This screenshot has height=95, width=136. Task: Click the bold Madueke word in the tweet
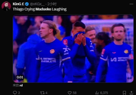click(x=43, y=9)
